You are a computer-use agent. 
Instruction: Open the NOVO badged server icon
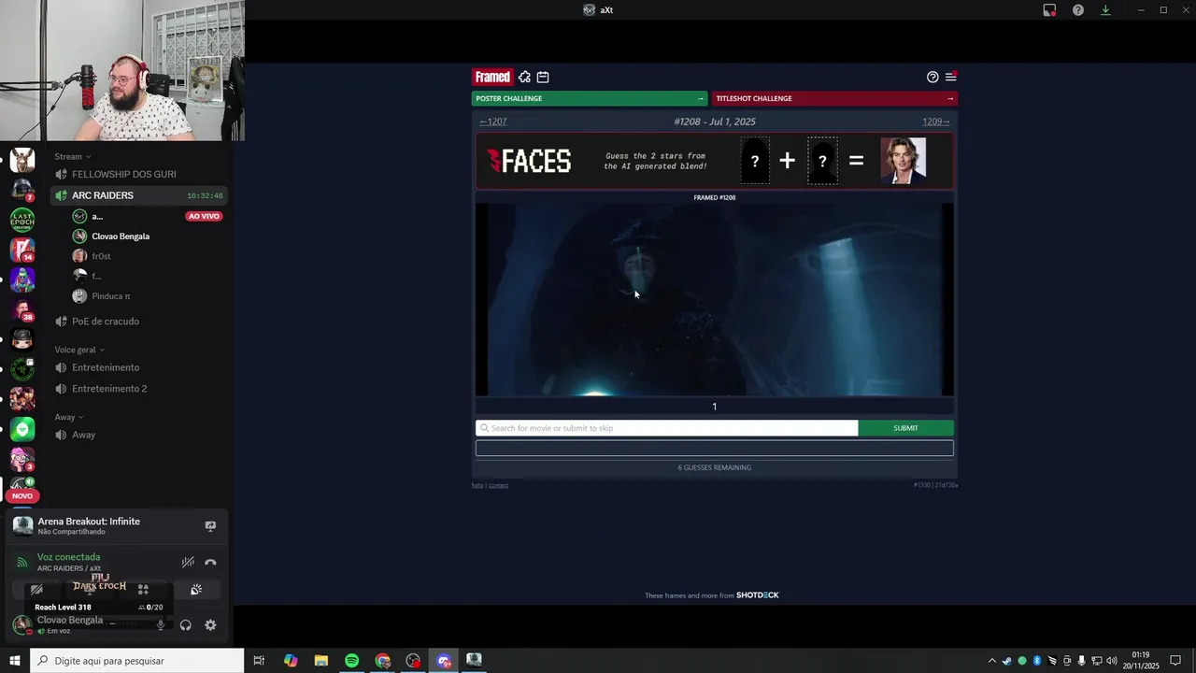[22, 489]
